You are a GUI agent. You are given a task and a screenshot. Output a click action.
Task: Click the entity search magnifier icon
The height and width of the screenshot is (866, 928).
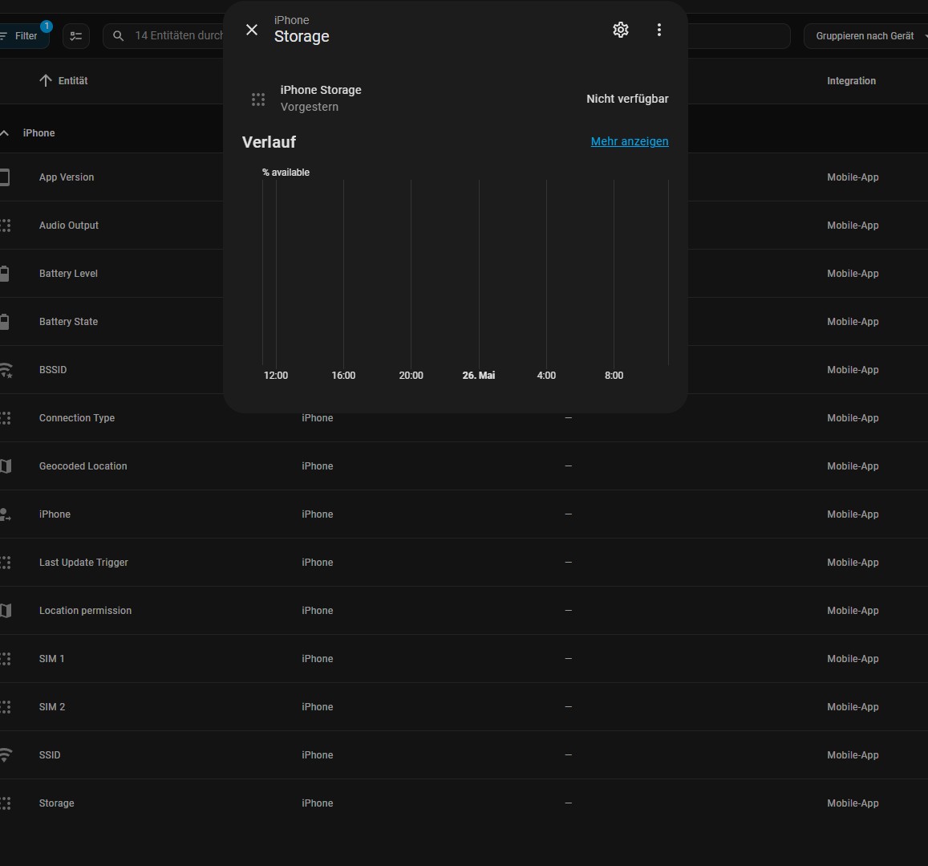119,35
